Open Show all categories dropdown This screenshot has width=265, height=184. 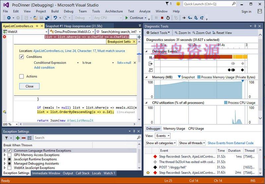161,143
